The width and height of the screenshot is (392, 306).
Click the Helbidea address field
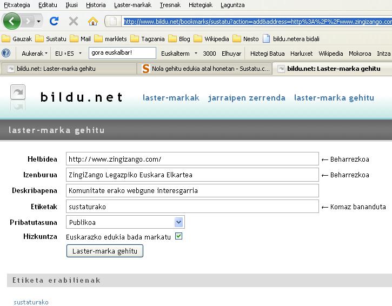[x=192, y=159]
